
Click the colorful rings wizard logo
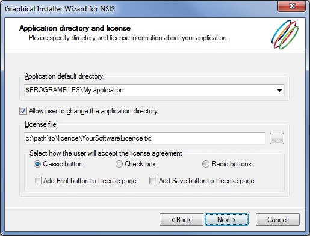[285, 35]
